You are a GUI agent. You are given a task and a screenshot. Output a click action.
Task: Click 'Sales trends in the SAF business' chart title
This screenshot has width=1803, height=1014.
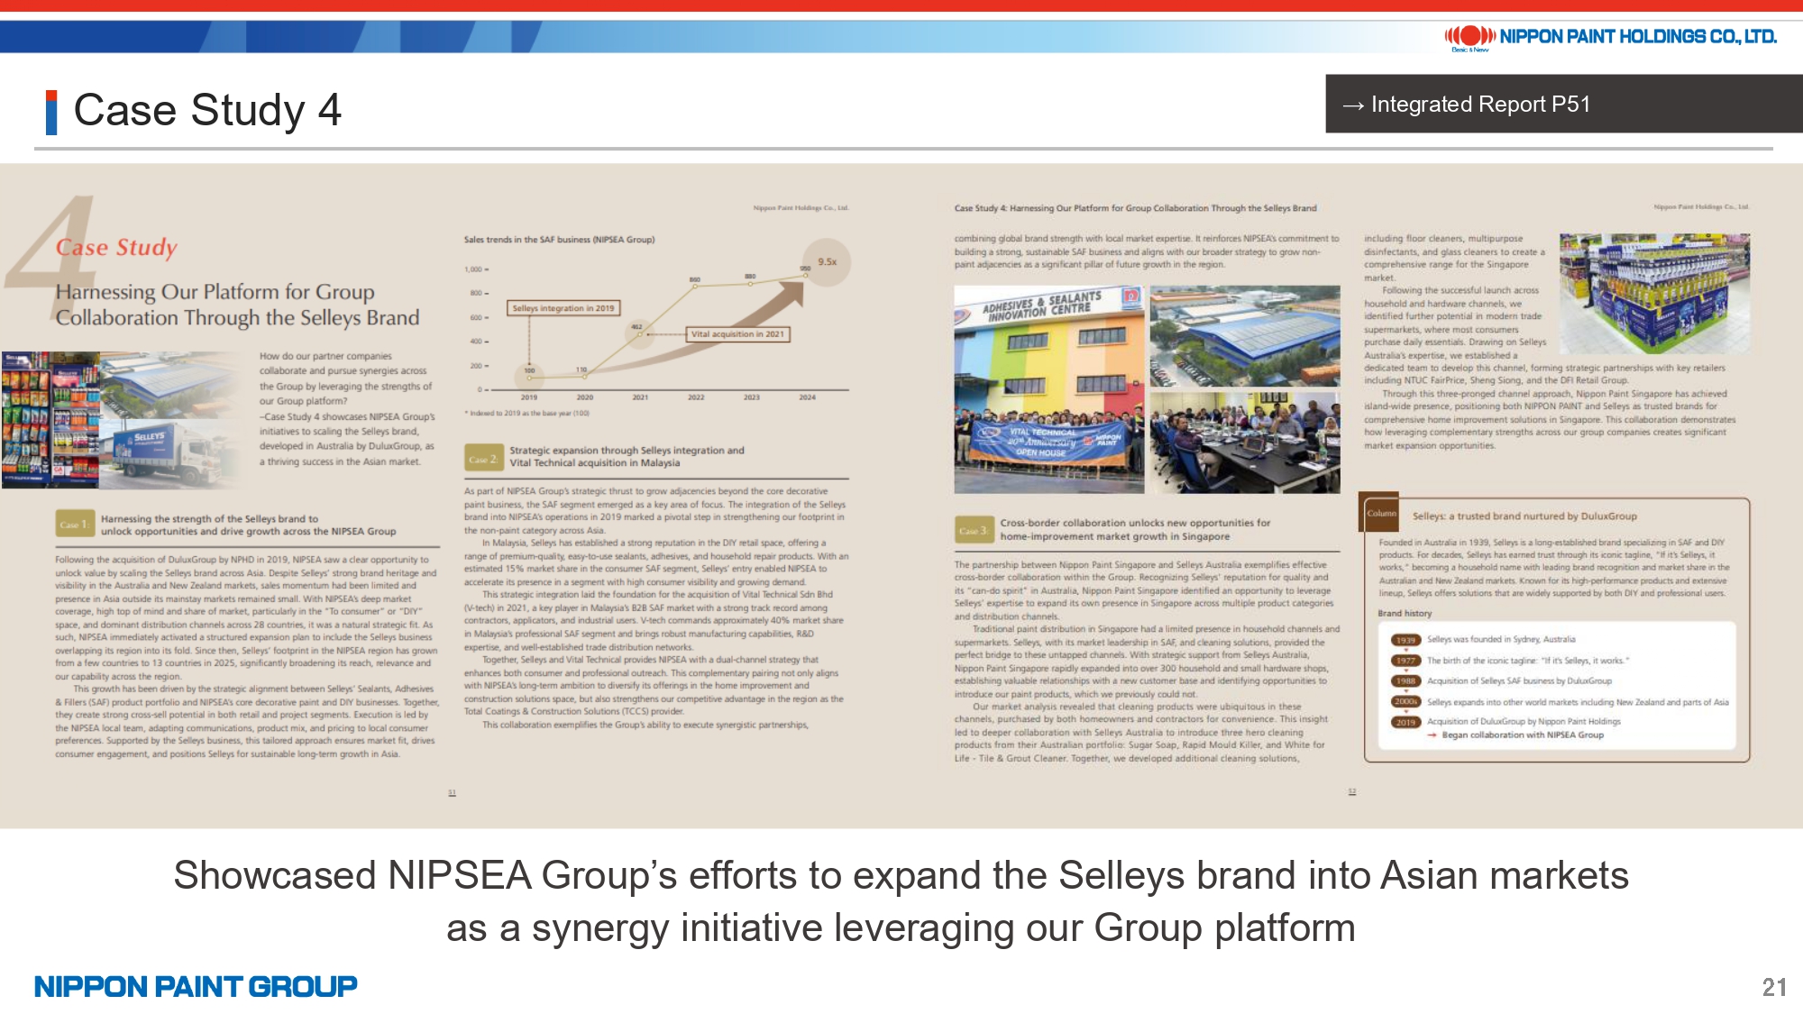559,240
